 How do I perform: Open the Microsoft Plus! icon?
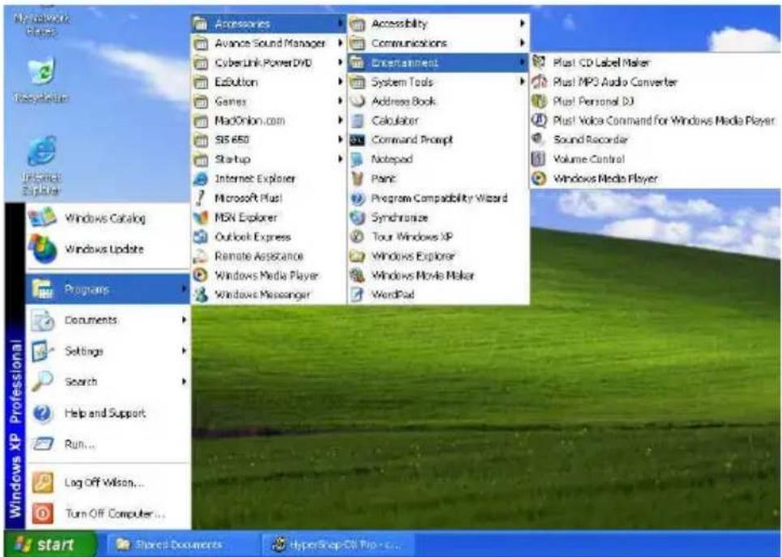coord(200,198)
